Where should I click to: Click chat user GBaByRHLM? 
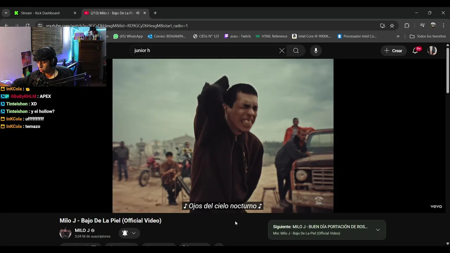(23, 96)
